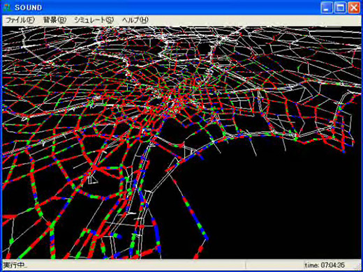
Task: Open the 背景(B) menu
Action: [x=54, y=20]
